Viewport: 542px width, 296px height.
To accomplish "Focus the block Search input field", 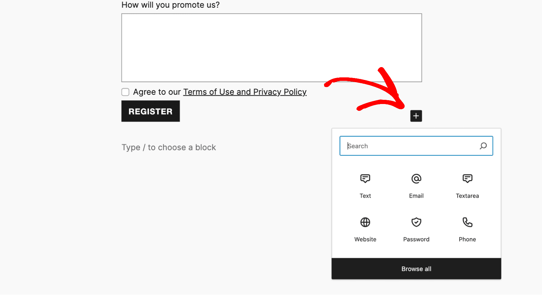I will pos(416,146).
